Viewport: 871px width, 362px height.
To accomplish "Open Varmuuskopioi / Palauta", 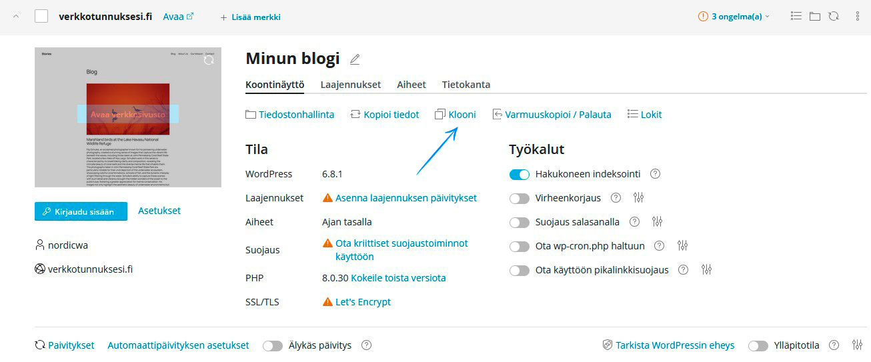I will pyautogui.click(x=552, y=115).
